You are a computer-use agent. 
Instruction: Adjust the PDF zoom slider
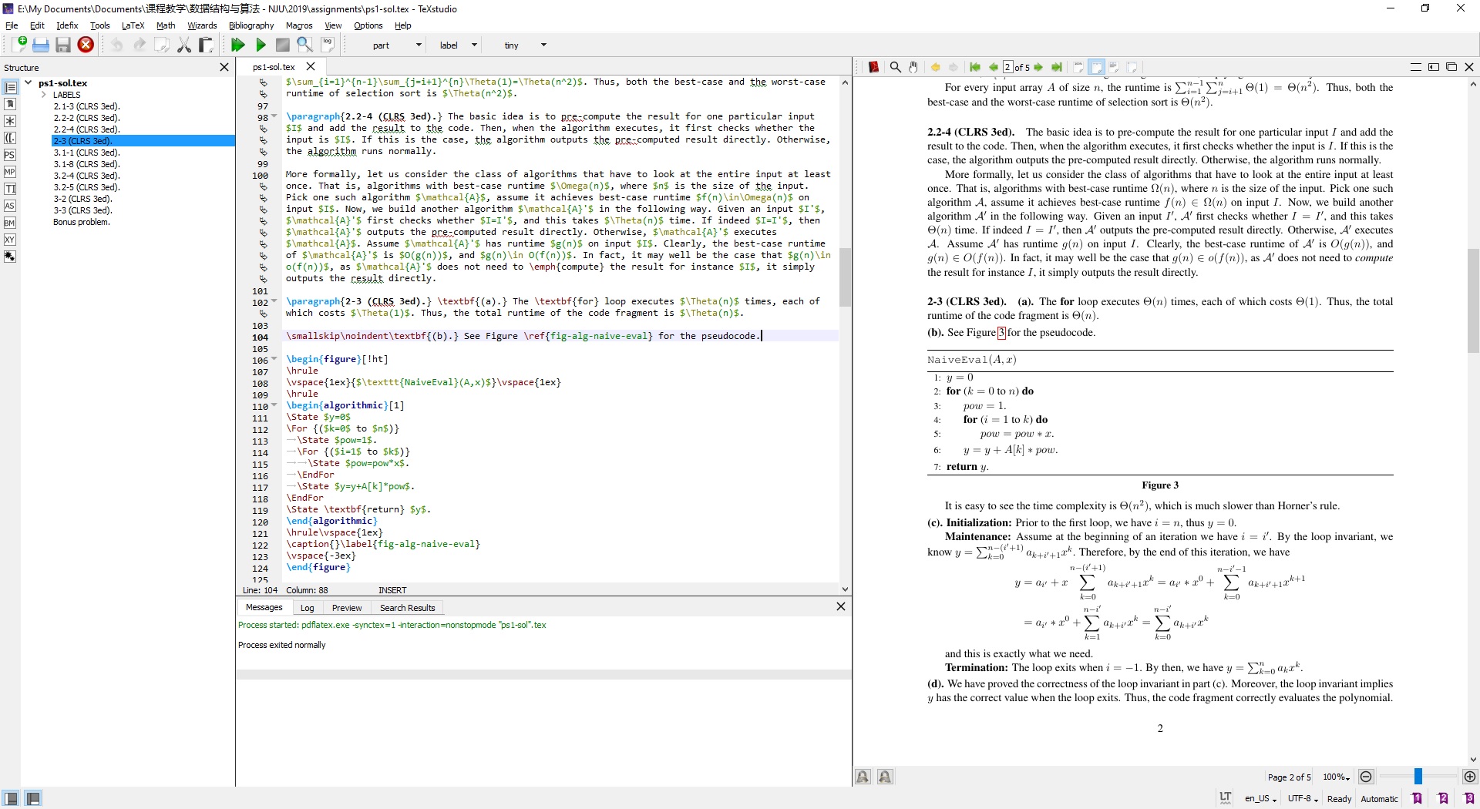(x=1418, y=777)
